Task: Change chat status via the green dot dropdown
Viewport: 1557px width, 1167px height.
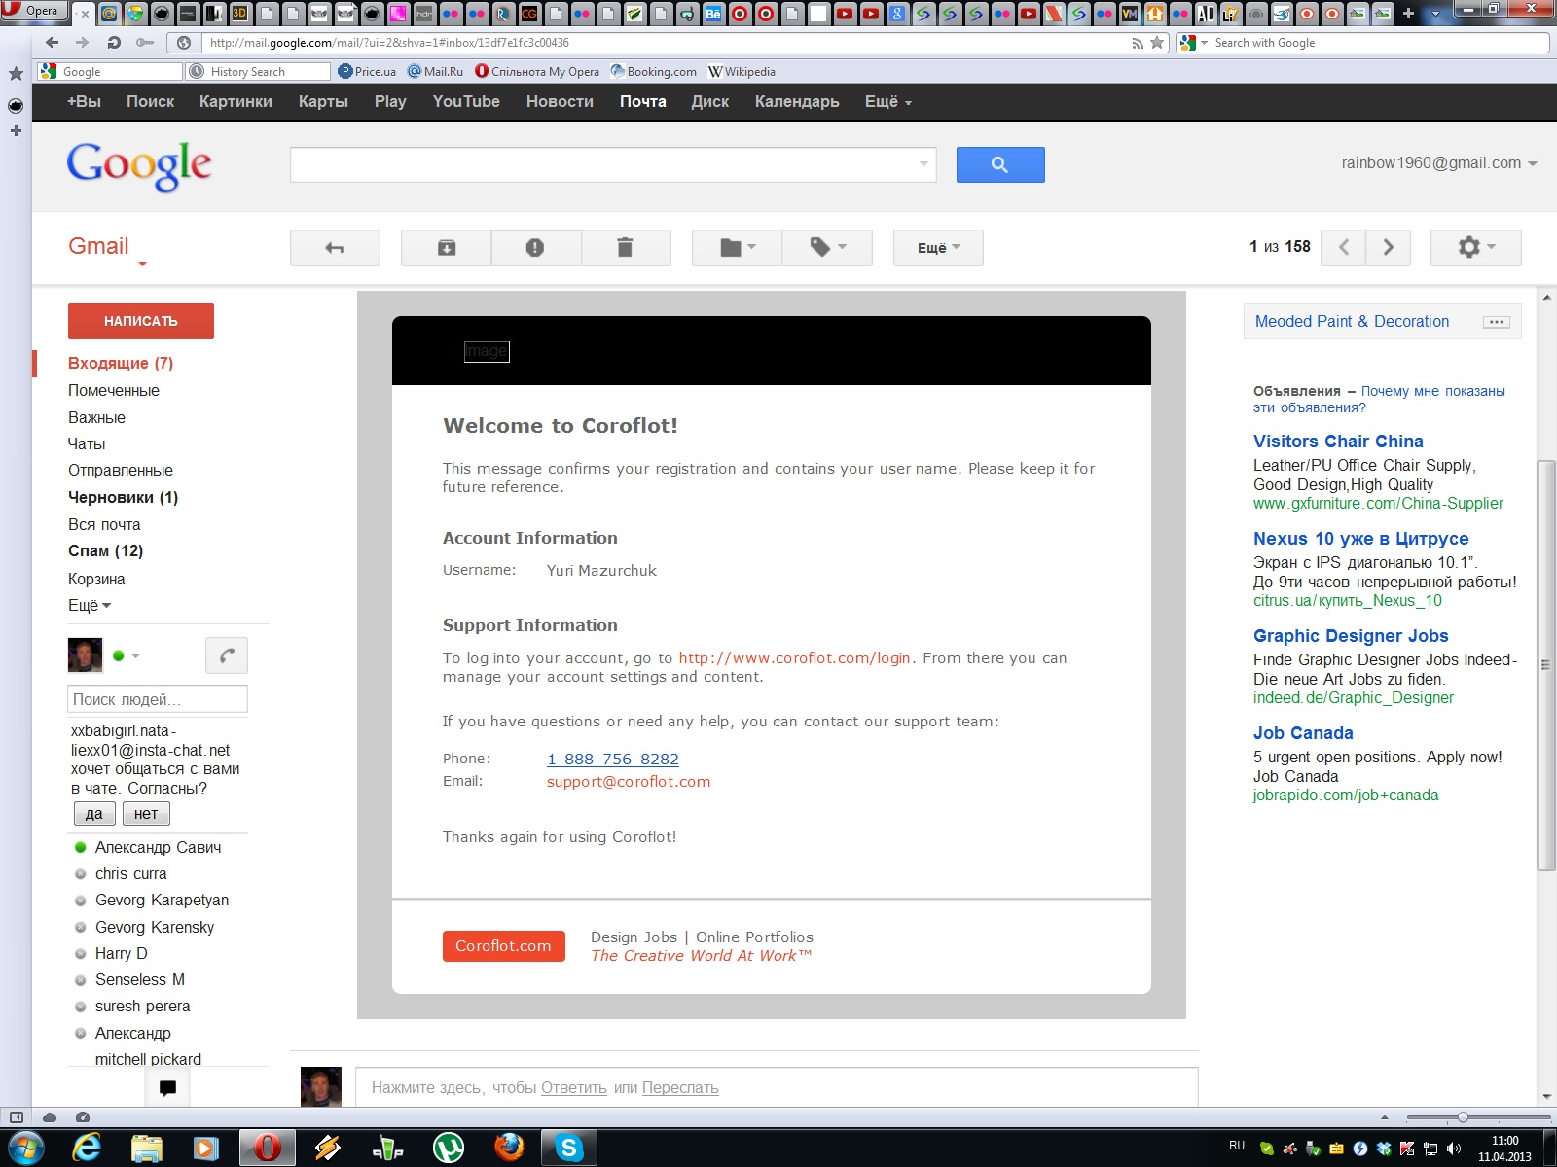Action: pyautogui.click(x=127, y=655)
